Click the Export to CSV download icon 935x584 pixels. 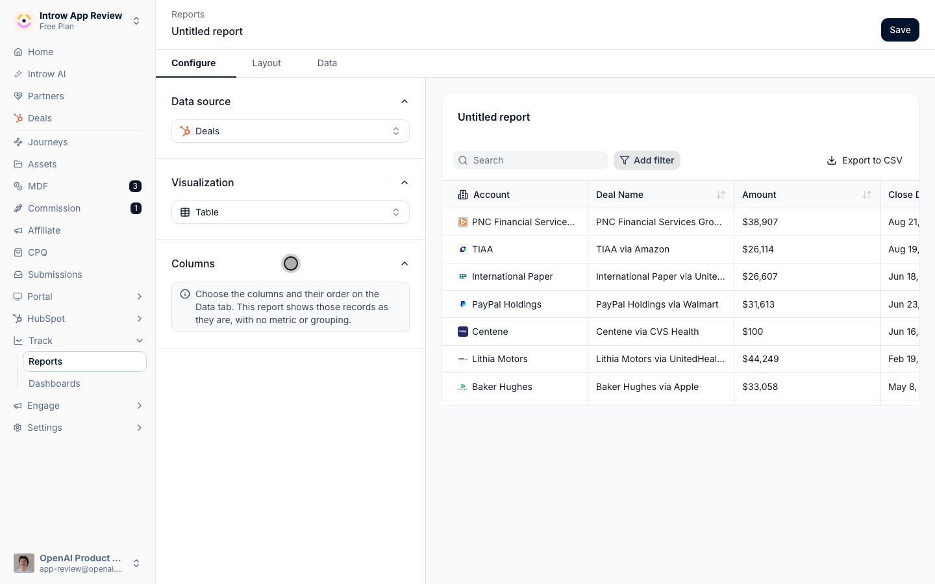(x=831, y=160)
